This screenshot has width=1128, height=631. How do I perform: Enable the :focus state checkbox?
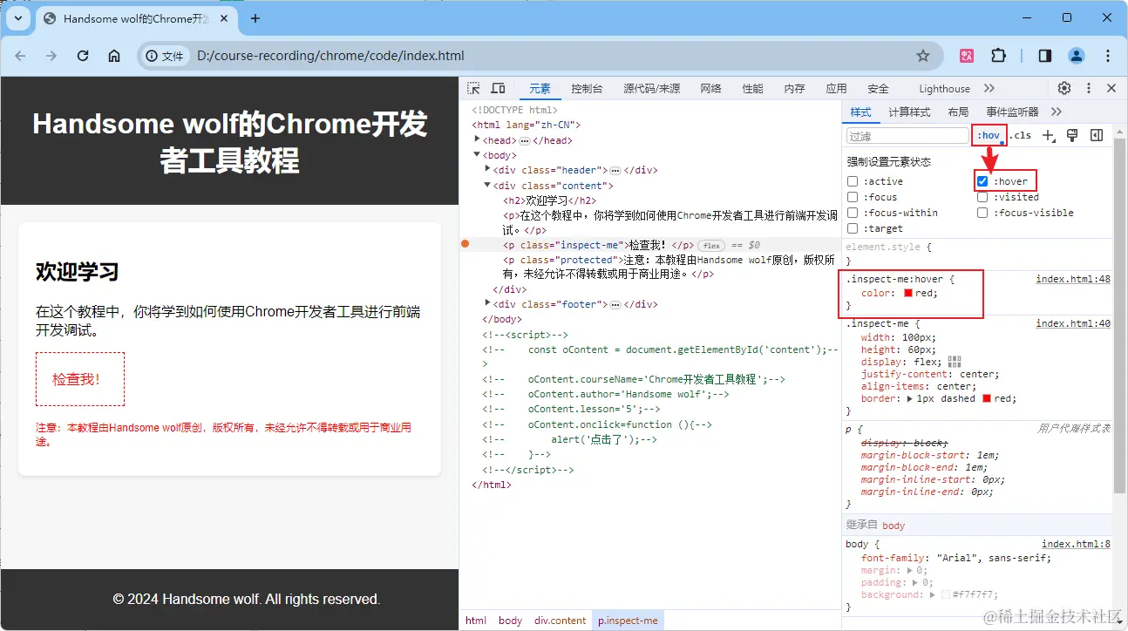853,197
